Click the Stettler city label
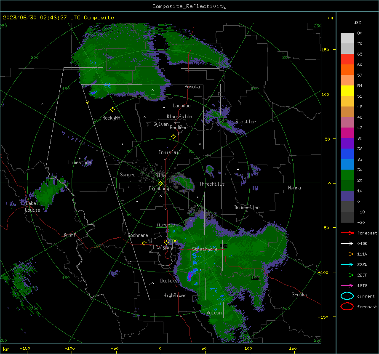Screen dimensions: 379x354 click(x=246, y=122)
